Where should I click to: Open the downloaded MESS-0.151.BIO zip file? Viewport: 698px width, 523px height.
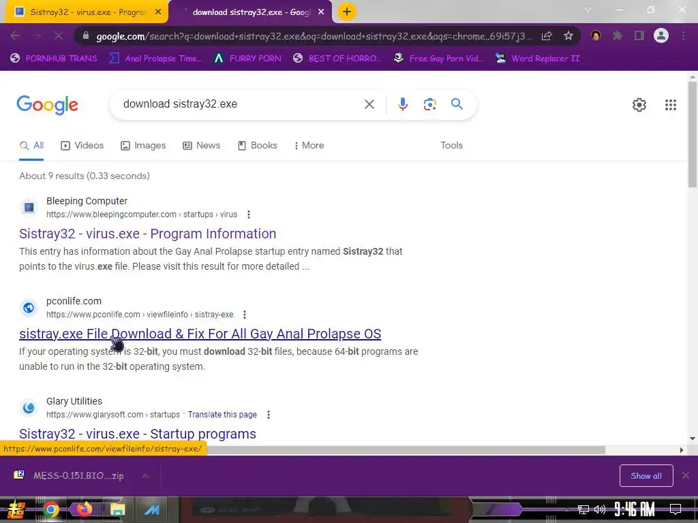click(69, 475)
